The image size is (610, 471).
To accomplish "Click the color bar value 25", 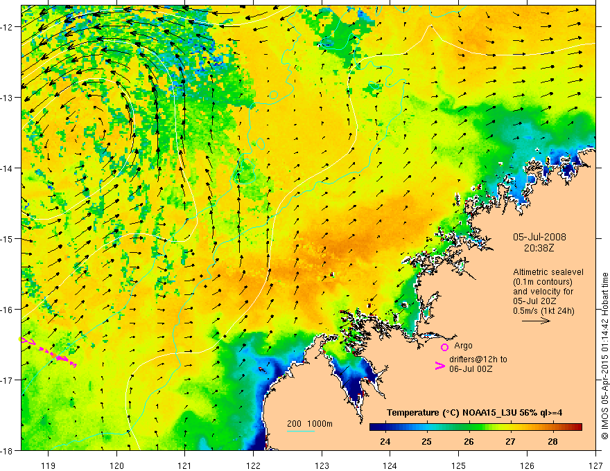I will 427,441.
